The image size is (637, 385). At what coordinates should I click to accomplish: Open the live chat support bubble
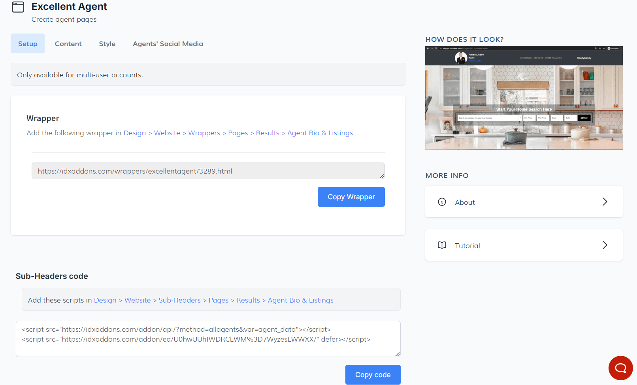[620, 368]
